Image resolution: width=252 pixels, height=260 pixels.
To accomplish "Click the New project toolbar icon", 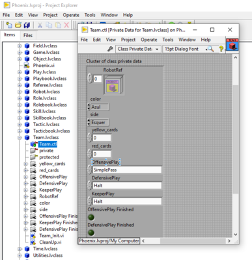I will (9, 25).
